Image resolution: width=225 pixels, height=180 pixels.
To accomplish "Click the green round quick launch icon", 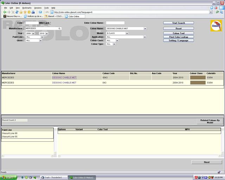I will point(26,178).
